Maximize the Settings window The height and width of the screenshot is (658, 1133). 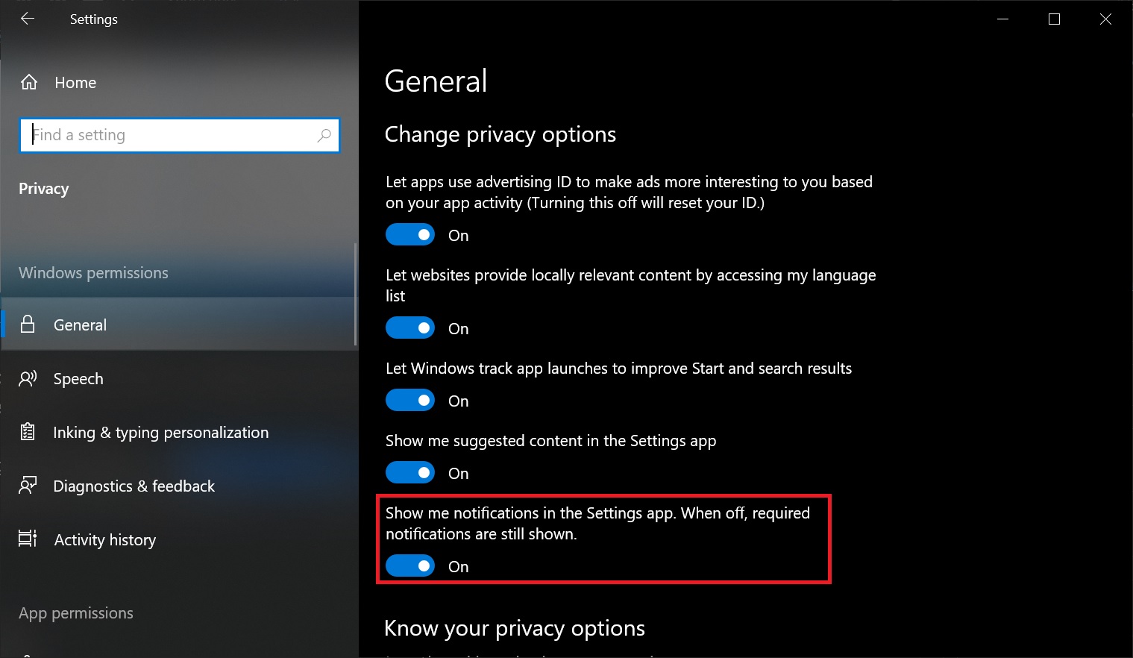(1054, 19)
